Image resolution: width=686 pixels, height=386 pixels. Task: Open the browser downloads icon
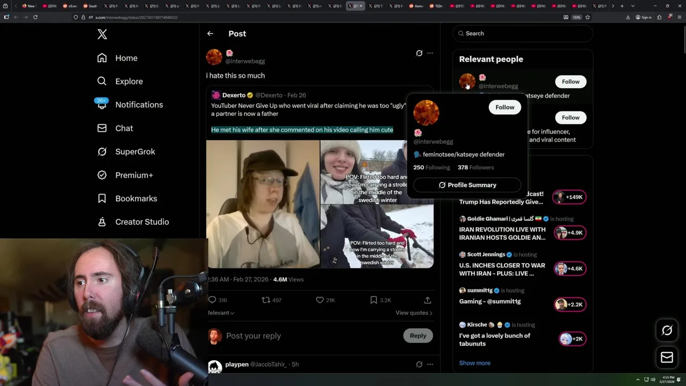point(628,17)
